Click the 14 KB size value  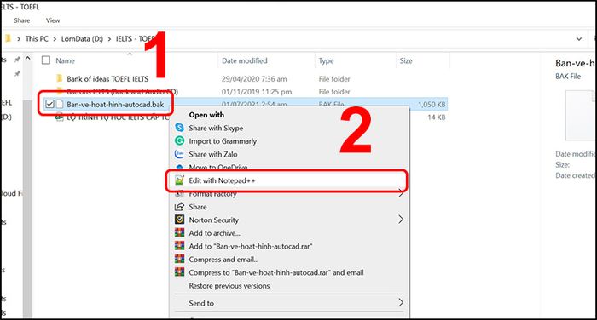[437, 117]
